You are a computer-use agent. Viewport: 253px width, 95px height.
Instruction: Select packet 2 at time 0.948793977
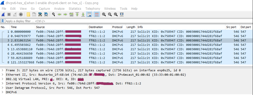(x=126, y=36)
